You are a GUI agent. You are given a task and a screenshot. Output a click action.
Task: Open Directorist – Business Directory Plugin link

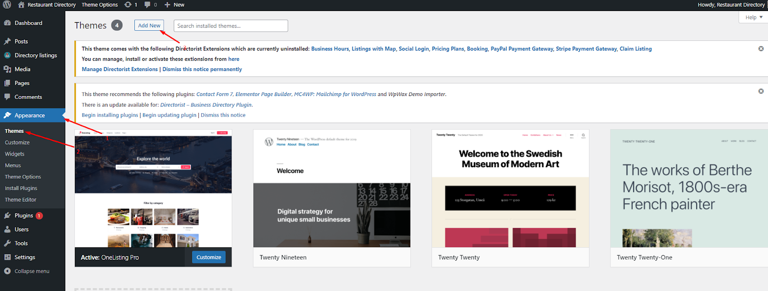(x=206, y=105)
